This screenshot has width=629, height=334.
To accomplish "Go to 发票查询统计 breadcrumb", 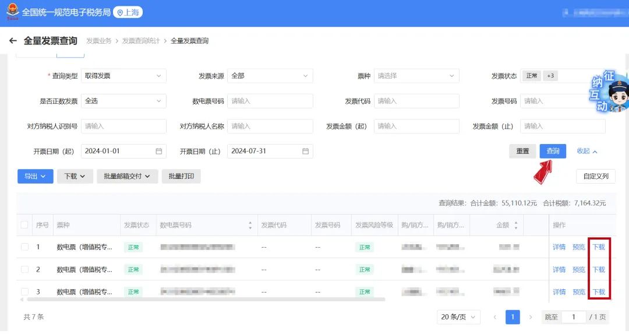I will 141,41.
